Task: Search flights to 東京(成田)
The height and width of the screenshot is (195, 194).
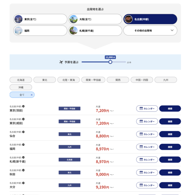Action: tap(170, 121)
